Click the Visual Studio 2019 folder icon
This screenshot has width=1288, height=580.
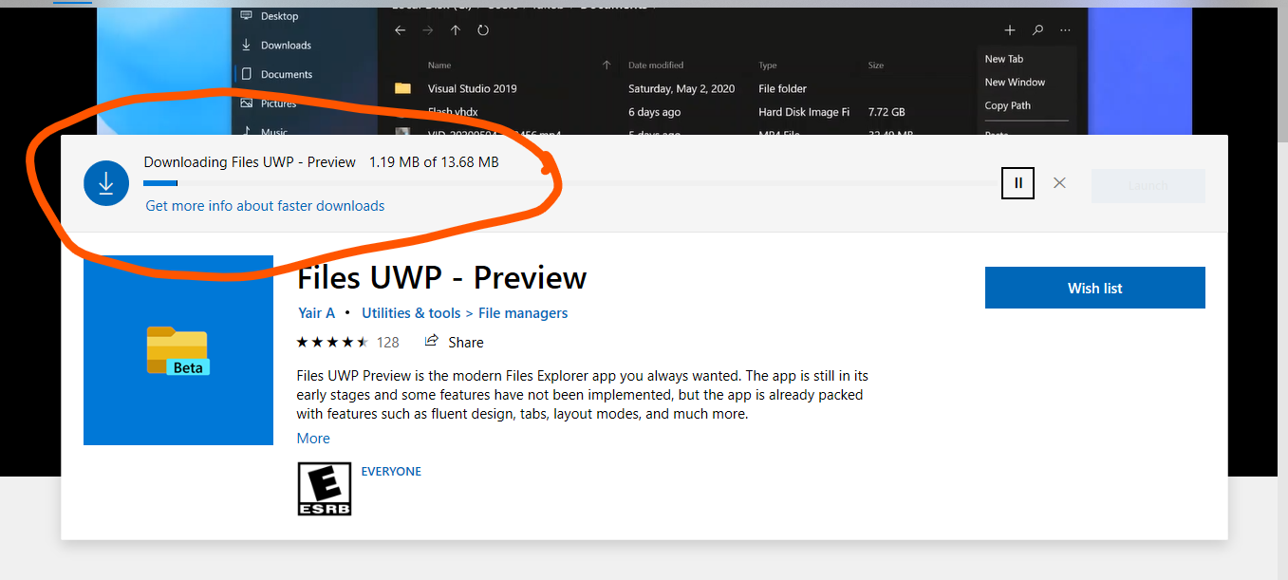tap(403, 88)
